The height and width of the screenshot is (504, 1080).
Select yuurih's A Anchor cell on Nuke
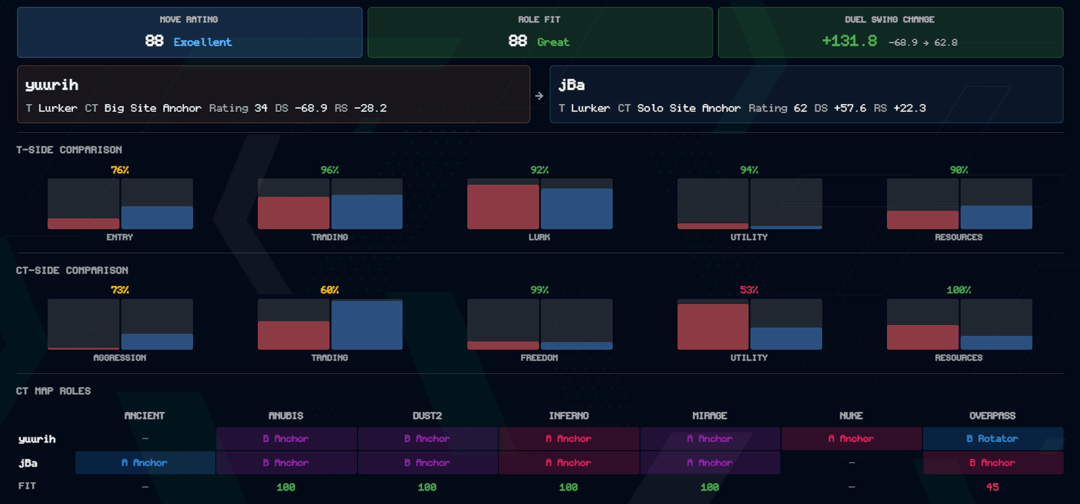pyautogui.click(x=852, y=439)
